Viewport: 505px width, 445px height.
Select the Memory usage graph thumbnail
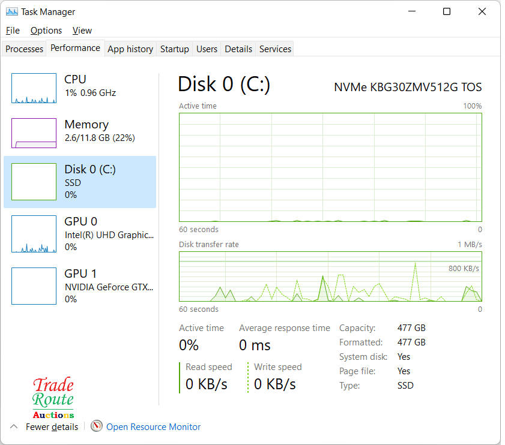(34, 133)
